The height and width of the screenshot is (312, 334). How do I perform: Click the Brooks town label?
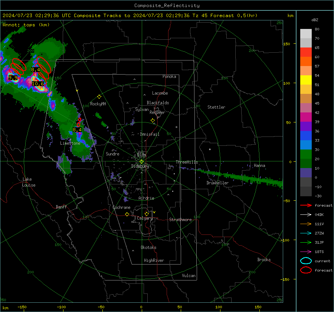264,260
